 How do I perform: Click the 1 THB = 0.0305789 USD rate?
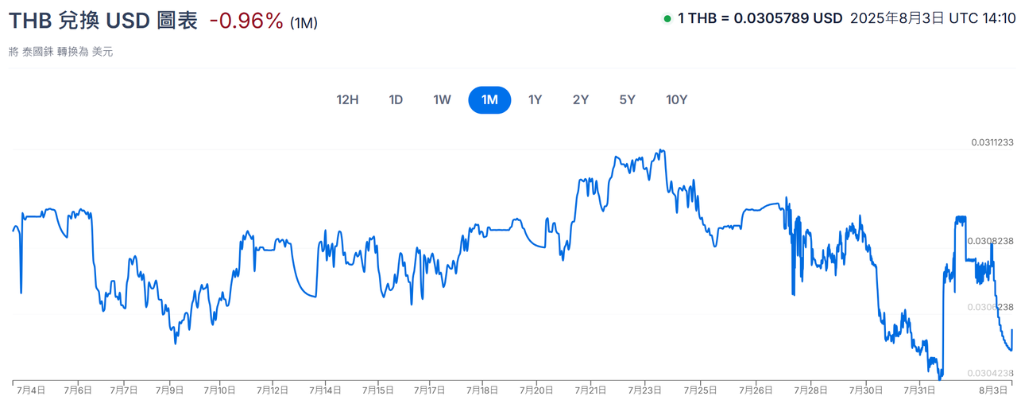760,19
